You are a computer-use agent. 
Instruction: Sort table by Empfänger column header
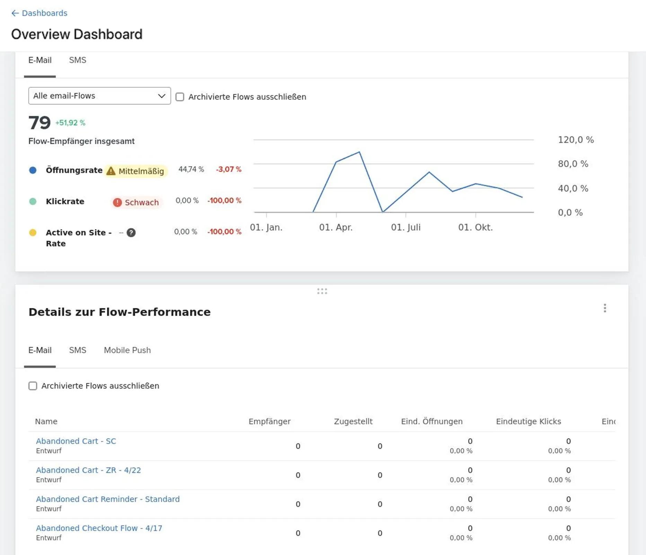269,421
